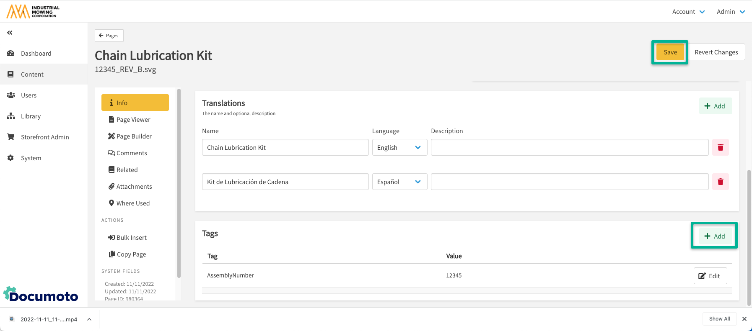Delete the Español translation row

720,182
